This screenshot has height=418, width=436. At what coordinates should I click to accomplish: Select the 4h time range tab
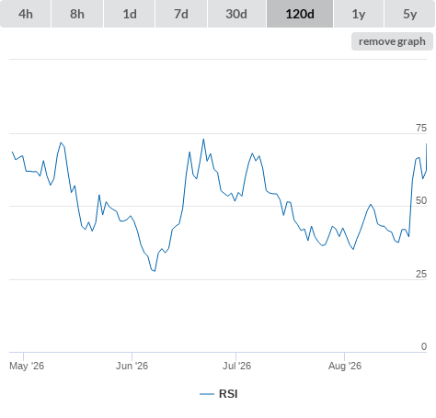click(x=26, y=14)
